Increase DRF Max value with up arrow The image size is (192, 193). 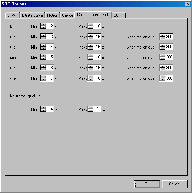point(91,25)
